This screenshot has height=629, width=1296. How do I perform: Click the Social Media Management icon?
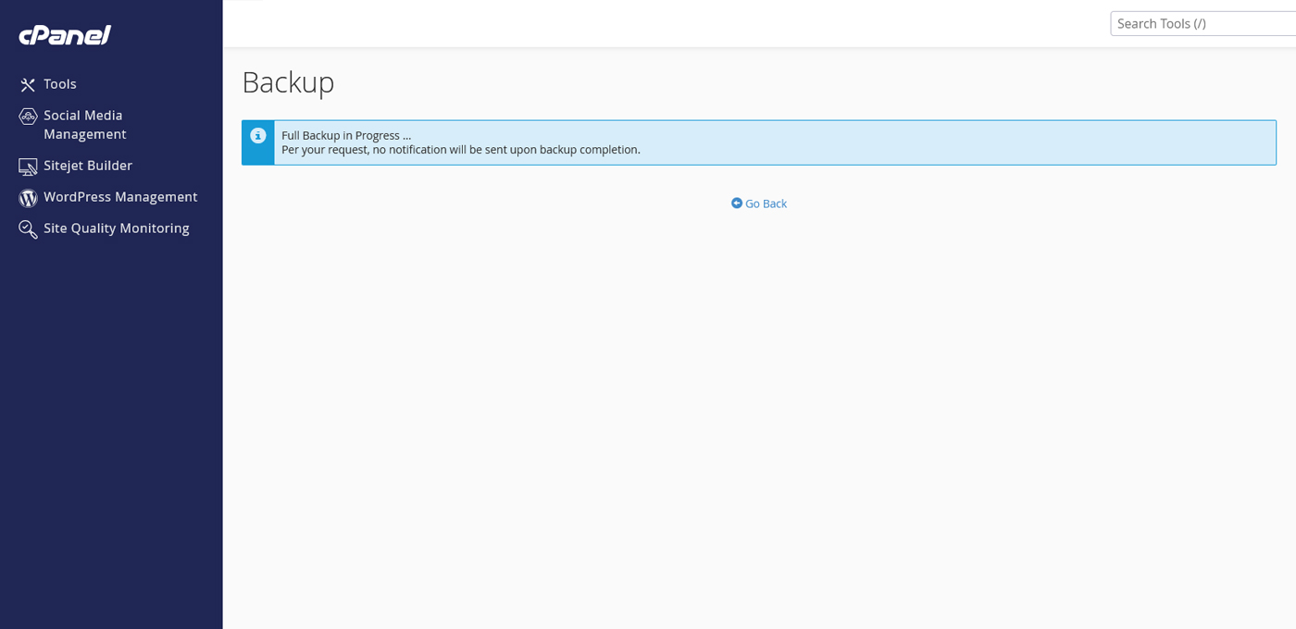coord(28,117)
